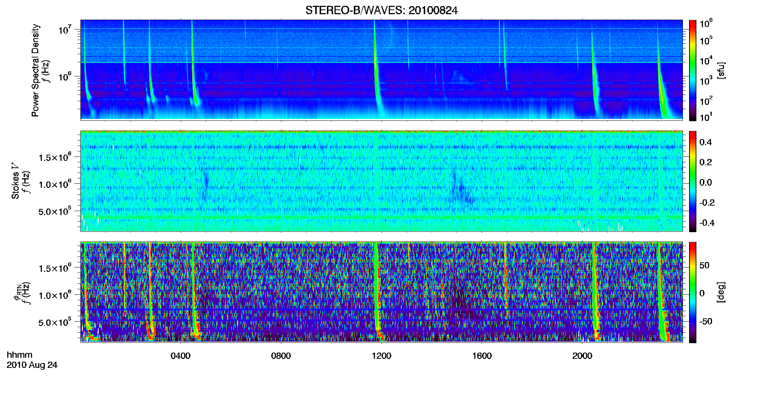The image size is (763, 393).
Task: Click the 1200 time tick label
Action: pyautogui.click(x=381, y=356)
